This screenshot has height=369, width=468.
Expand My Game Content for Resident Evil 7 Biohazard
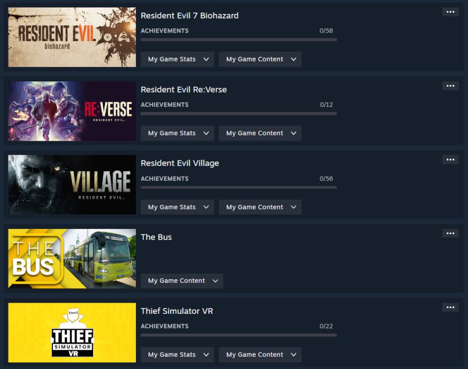pos(260,59)
